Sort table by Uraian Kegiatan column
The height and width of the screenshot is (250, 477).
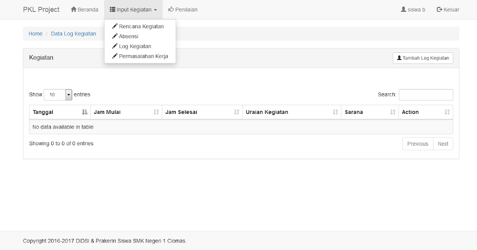[x=292, y=112]
